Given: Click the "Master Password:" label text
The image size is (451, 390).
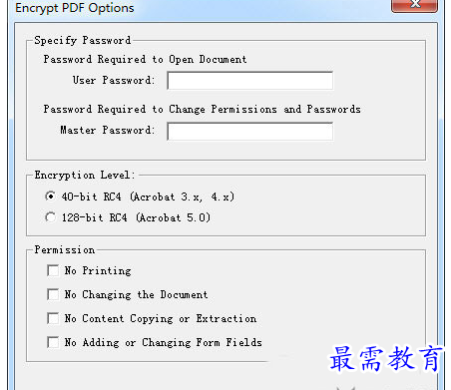Looking at the screenshot, I should pos(108,131).
